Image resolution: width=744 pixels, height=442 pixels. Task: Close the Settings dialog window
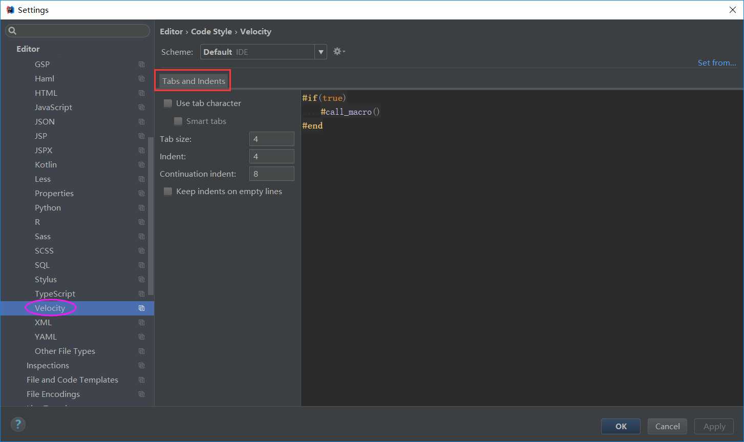tap(733, 10)
